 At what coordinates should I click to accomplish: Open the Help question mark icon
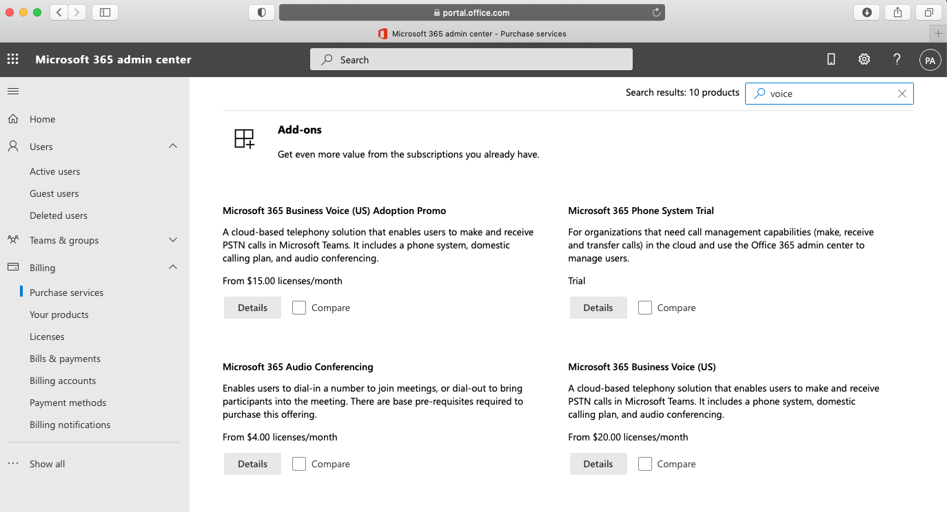pyautogui.click(x=897, y=59)
